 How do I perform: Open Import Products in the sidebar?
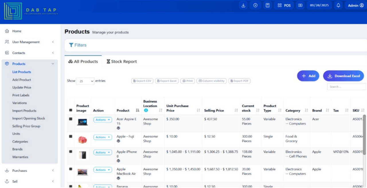24,111
